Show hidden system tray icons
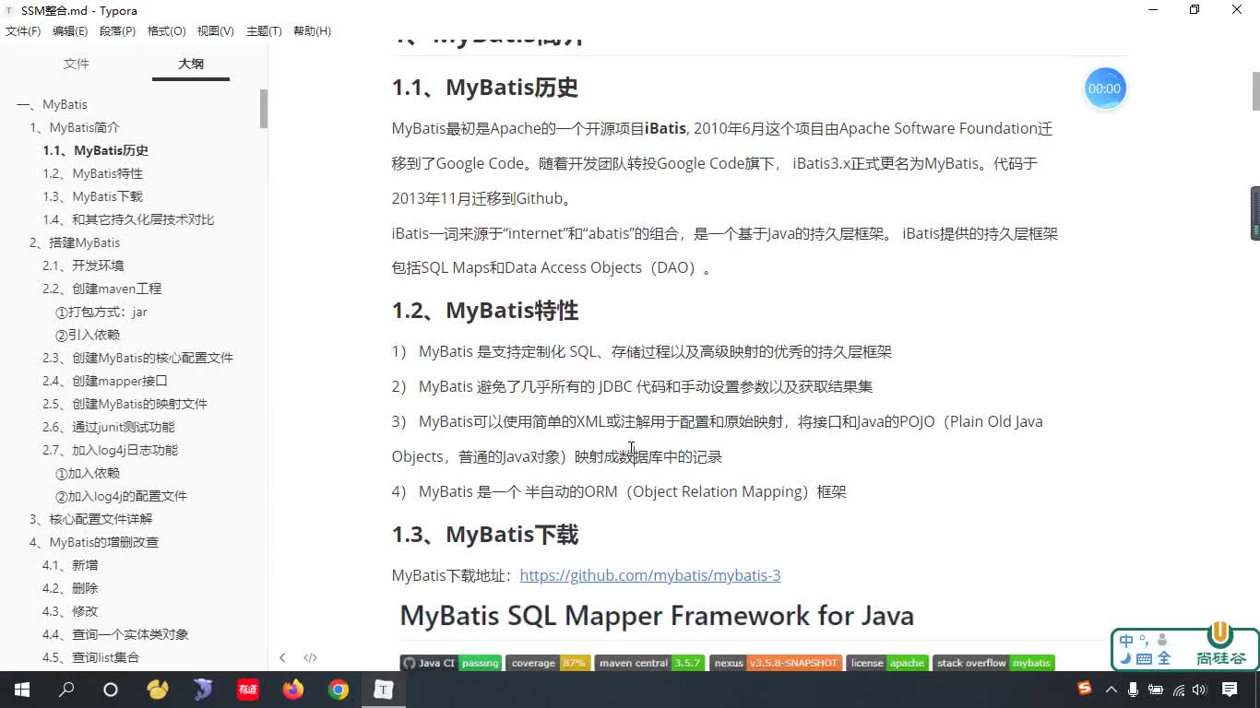Screen dimensions: 1260x708 click(x=1113, y=690)
